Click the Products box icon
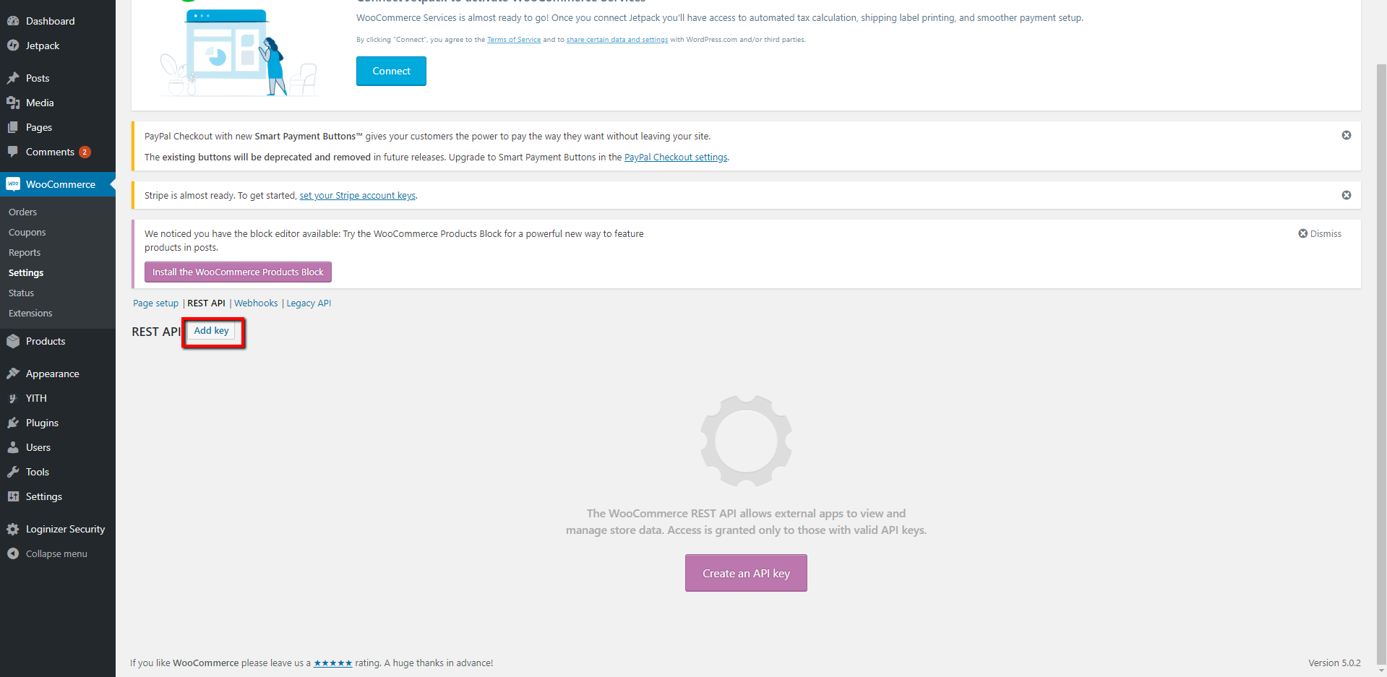The height and width of the screenshot is (677, 1387). pyautogui.click(x=13, y=341)
